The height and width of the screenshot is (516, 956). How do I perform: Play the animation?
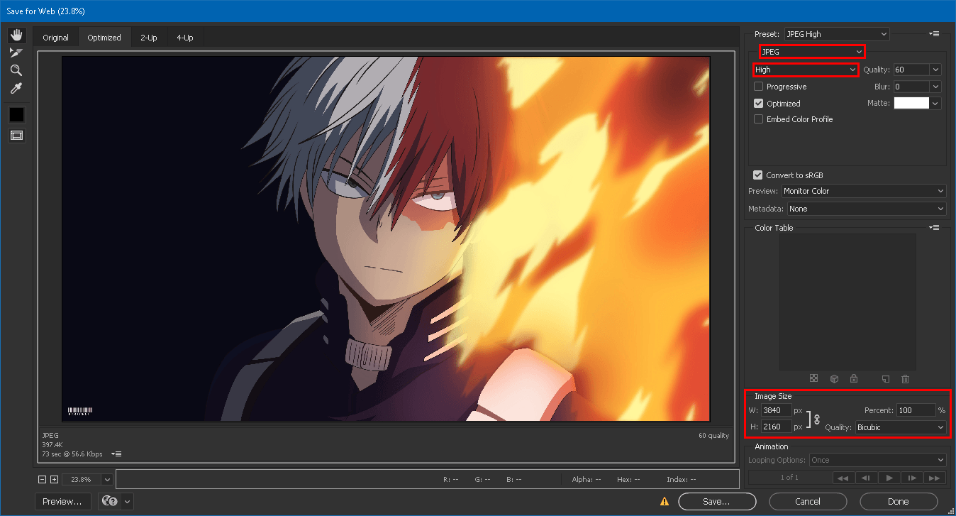[x=889, y=478]
